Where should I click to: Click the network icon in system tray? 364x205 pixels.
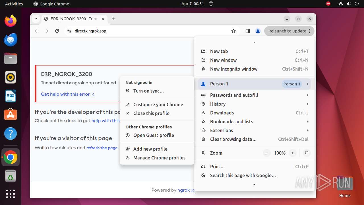pyautogui.click(x=341, y=4)
